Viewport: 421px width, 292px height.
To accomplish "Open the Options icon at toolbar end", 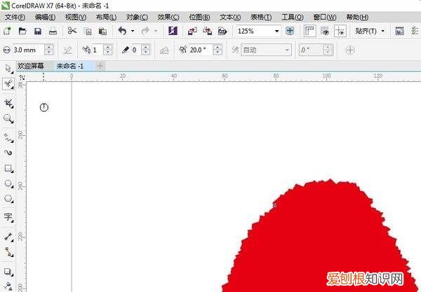I will (x=415, y=31).
